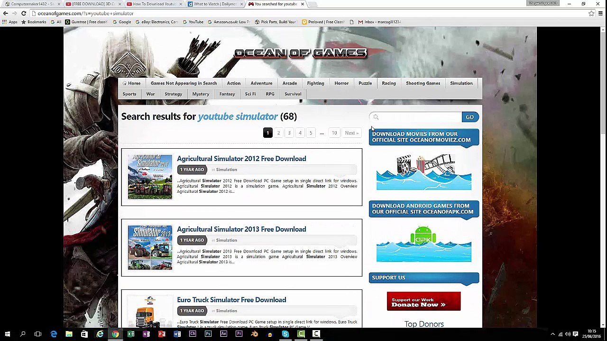Click the GO search button
The width and height of the screenshot is (607, 341).
coord(469,117)
